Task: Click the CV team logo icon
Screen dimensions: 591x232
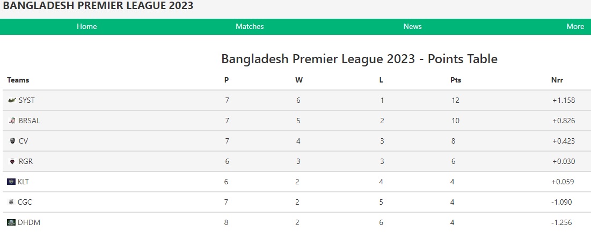Action: 12,141
